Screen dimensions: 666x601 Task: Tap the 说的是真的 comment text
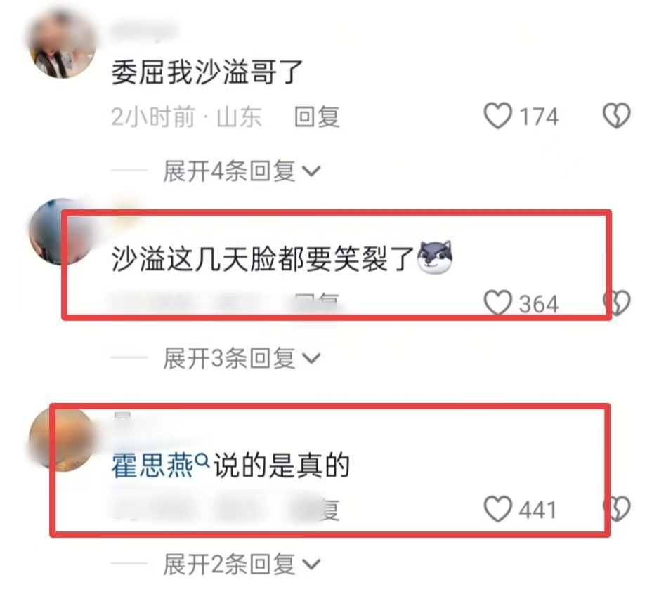point(282,465)
